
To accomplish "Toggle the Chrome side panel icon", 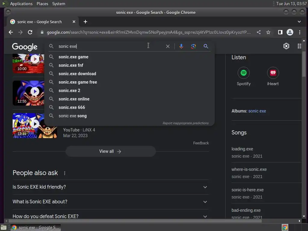I will 280,32.
